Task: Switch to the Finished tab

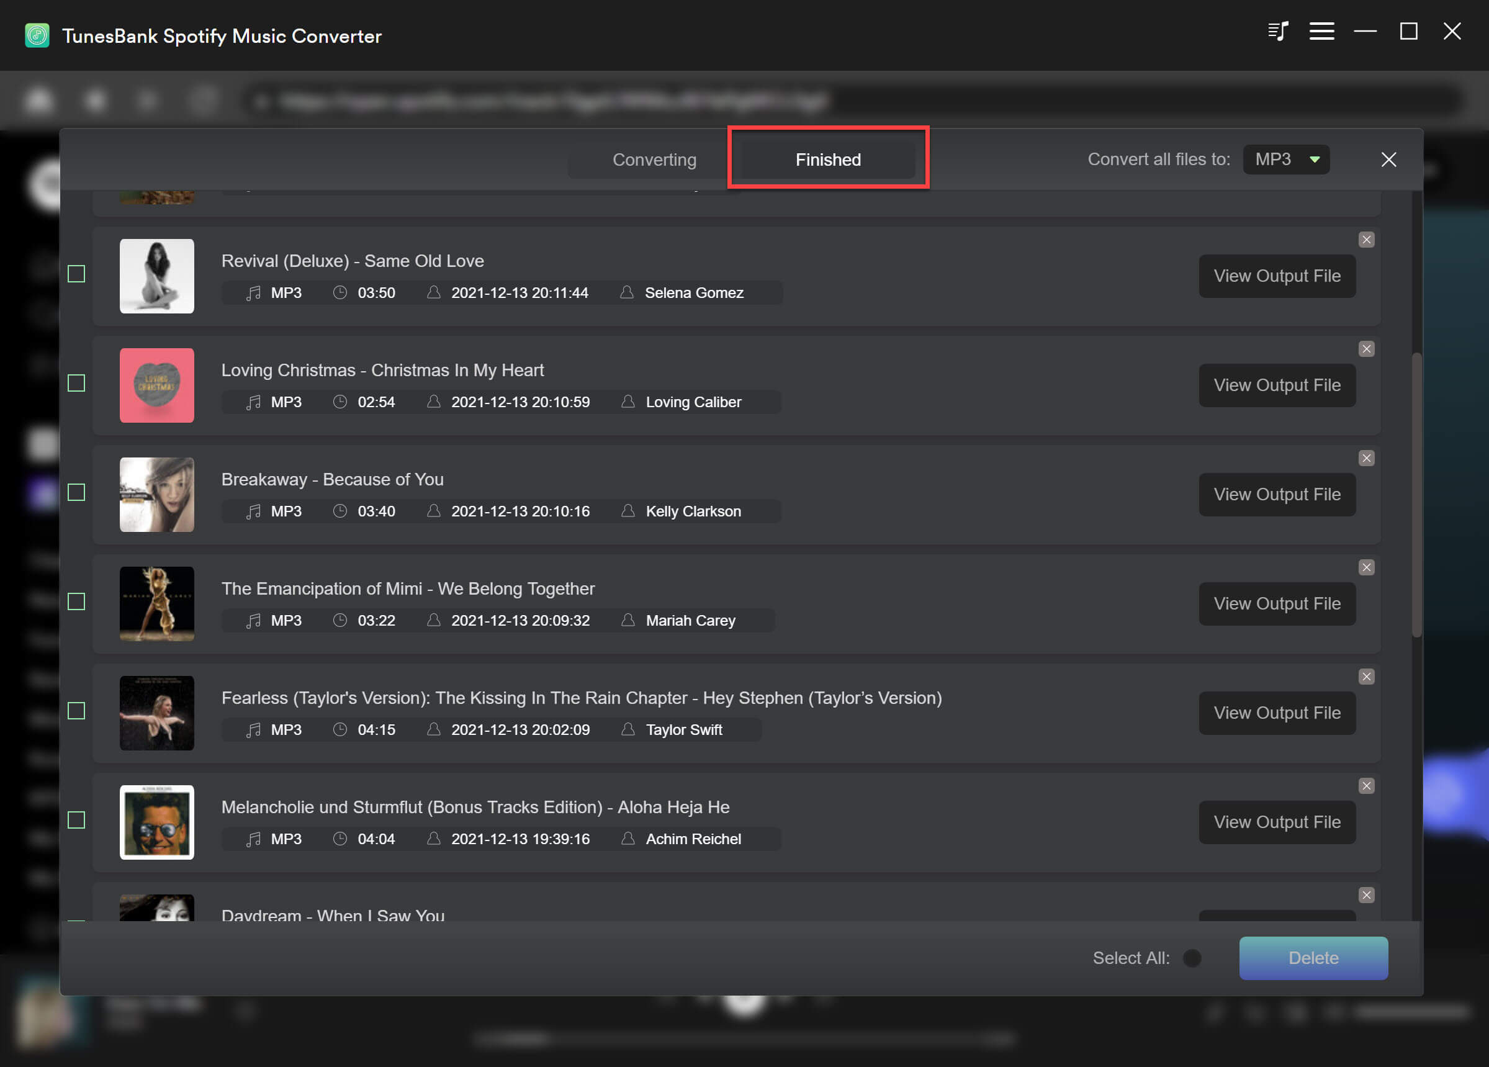Action: [x=827, y=160]
